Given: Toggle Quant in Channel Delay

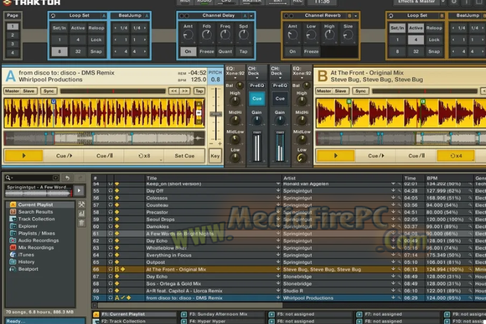Looking at the screenshot, I should pyautogui.click(x=225, y=51).
